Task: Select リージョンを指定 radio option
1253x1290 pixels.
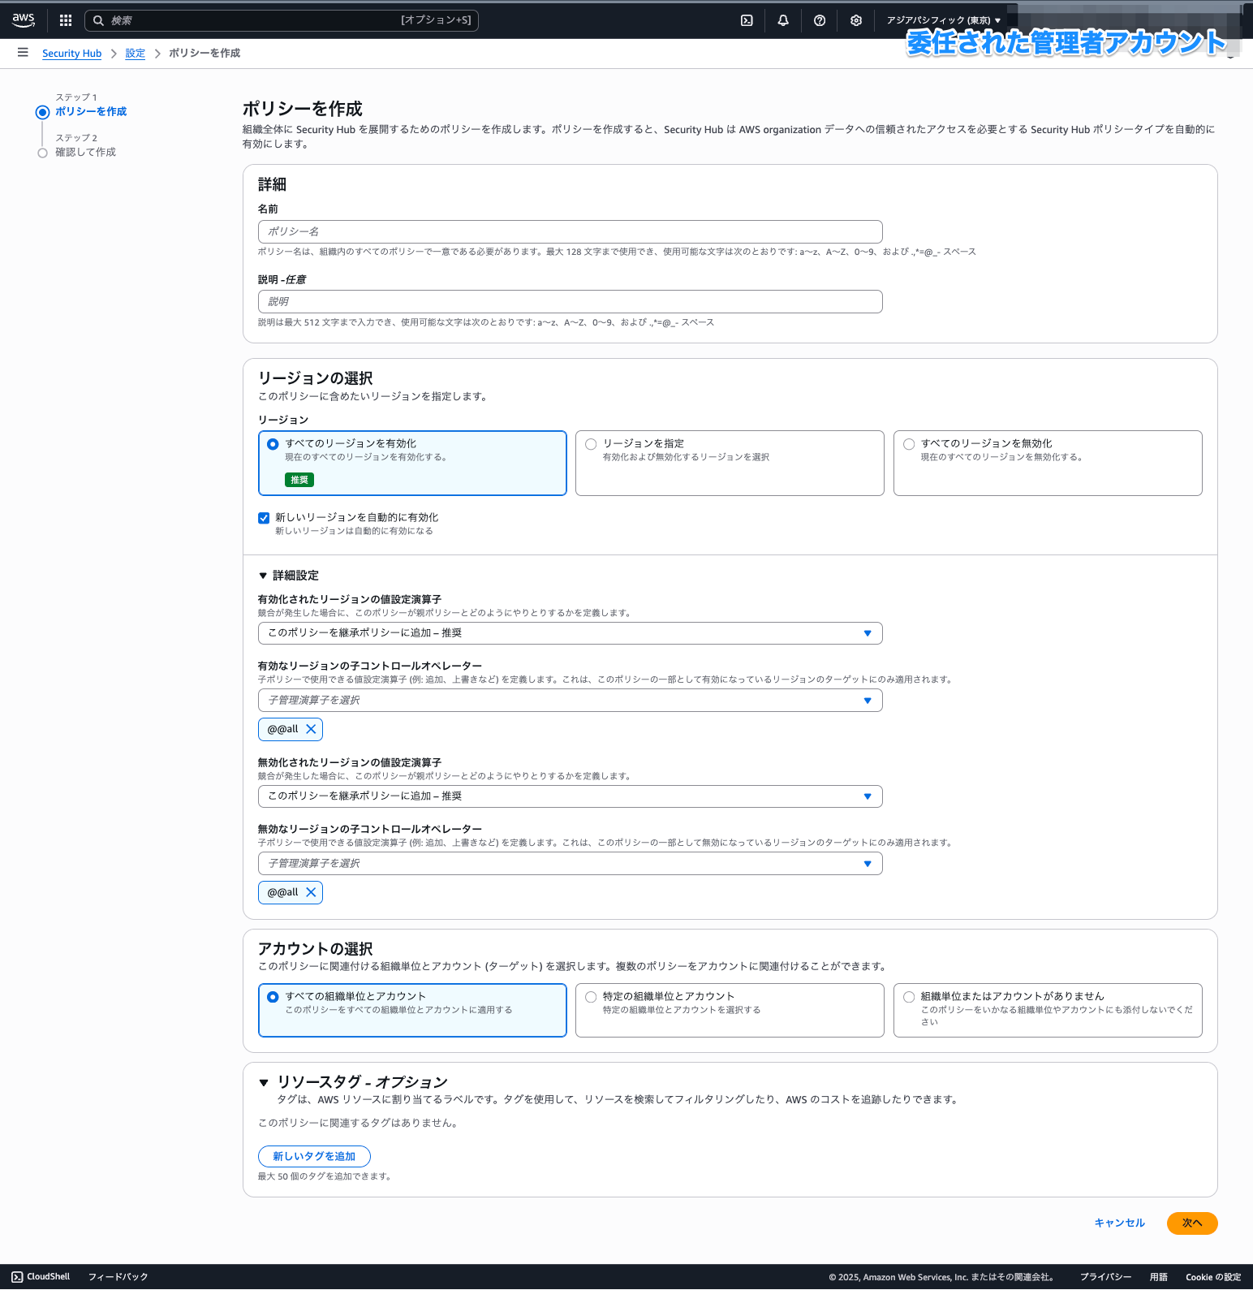Action: [x=591, y=444]
